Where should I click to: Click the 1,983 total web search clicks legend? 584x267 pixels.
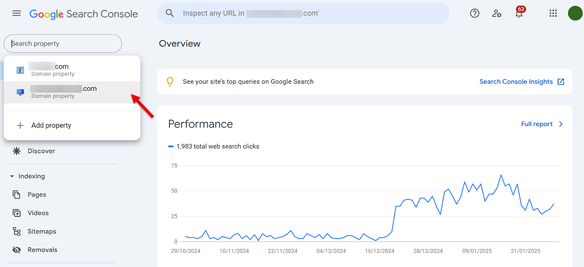point(214,146)
